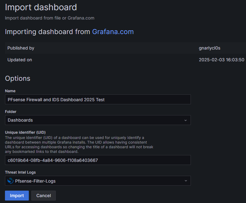Click the Import dashboard heading
Viewport: 246px width, 203px height.
tap(41, 7)
